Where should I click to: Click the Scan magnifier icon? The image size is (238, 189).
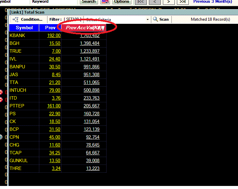tap(155, 19)
